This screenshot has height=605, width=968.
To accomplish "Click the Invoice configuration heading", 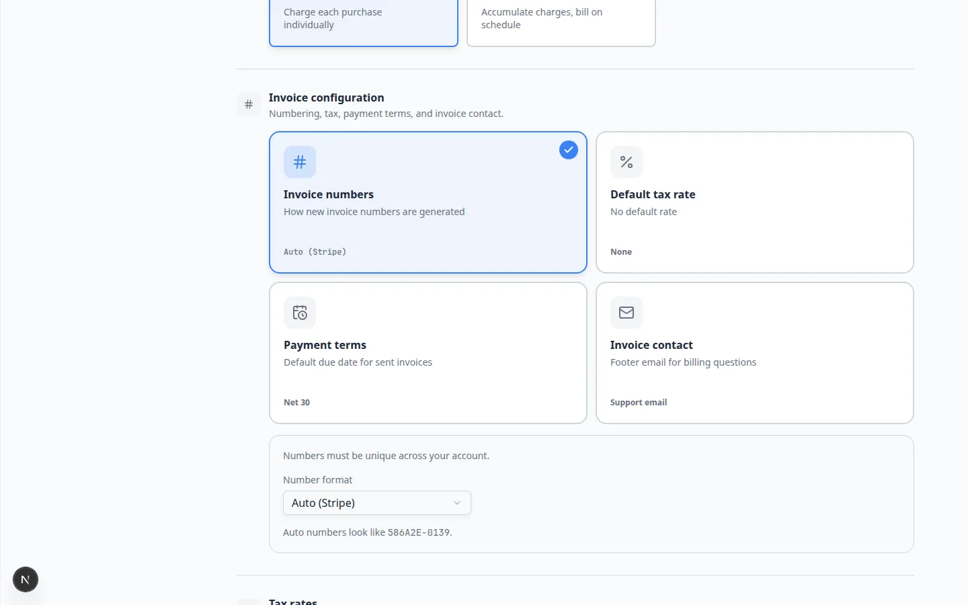I will (327, 97).
